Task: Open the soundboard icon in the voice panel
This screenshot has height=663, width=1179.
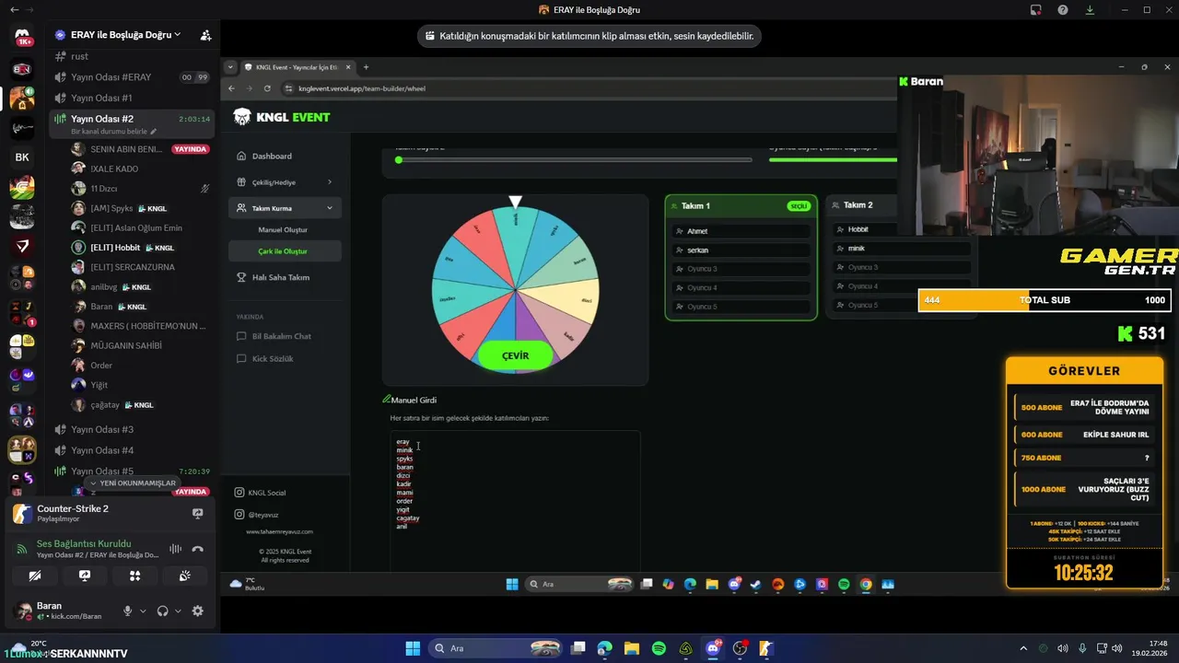Action: coord(184,576)
